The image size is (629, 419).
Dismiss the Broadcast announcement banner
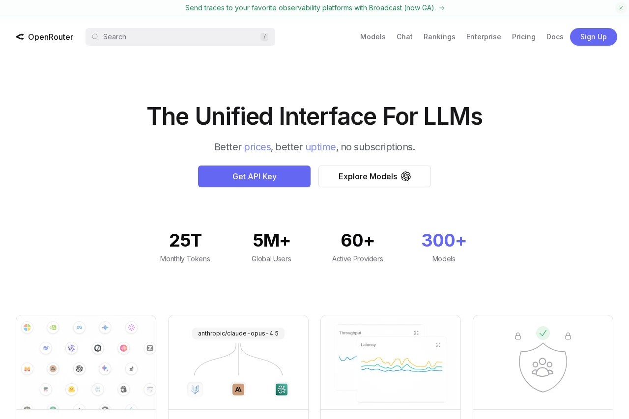[x=621, y=8]
